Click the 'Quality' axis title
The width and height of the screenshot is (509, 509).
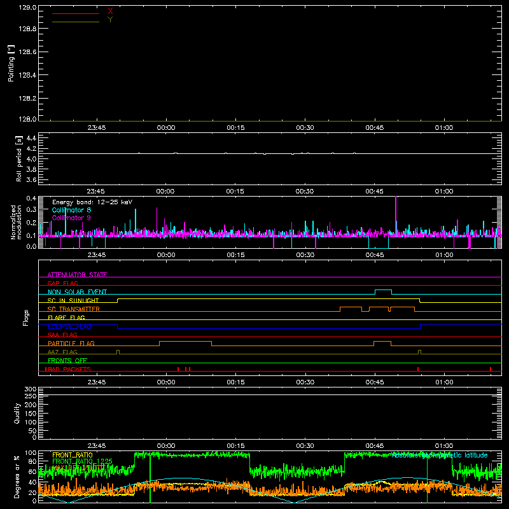(17, 413)
